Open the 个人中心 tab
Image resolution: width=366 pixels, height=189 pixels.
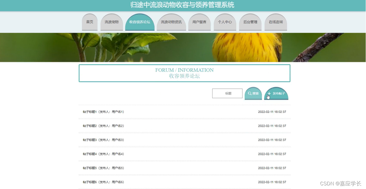[x=225, y=22]
